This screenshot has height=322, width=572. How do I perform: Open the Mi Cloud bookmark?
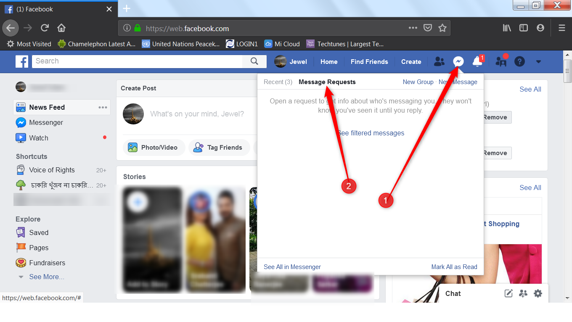282,44
